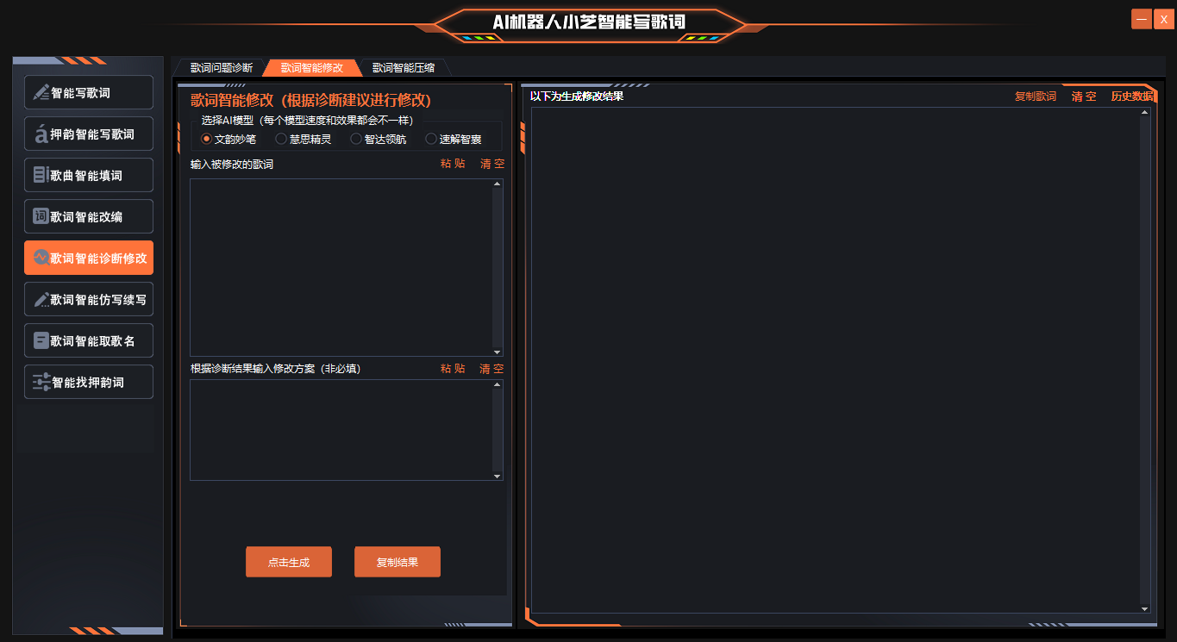Click the lyrics input scrollbar down arrow

point(497,352)
